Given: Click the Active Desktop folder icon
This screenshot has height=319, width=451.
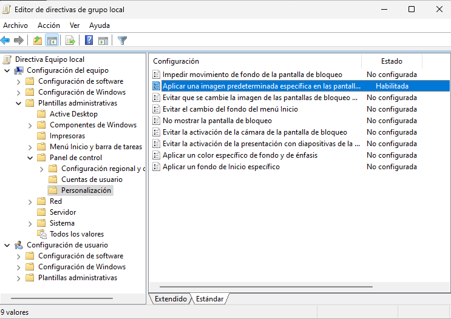Looking at the screenshot, I should click(41, 114).
